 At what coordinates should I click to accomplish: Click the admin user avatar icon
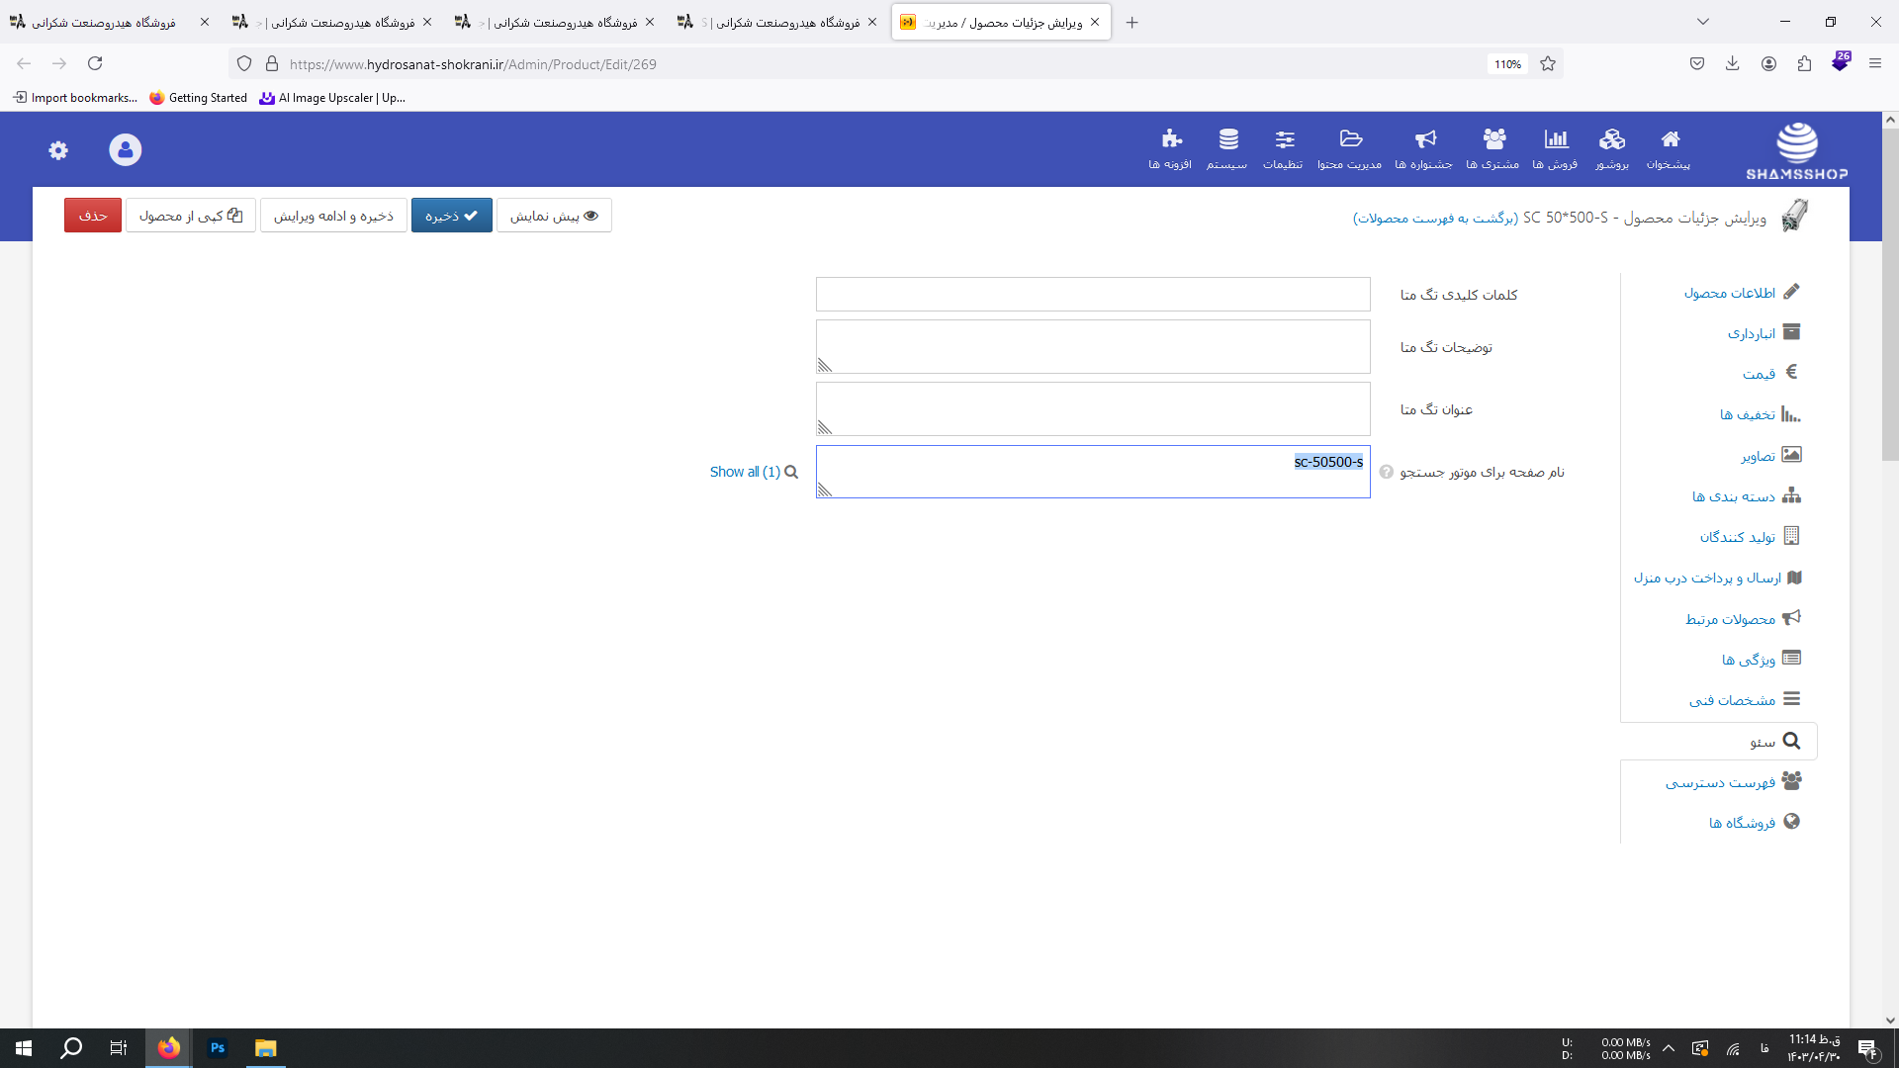125,149
